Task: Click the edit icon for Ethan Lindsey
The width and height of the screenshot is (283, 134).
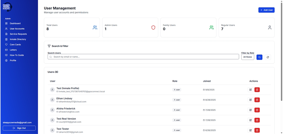Action: tap(250, 100)
